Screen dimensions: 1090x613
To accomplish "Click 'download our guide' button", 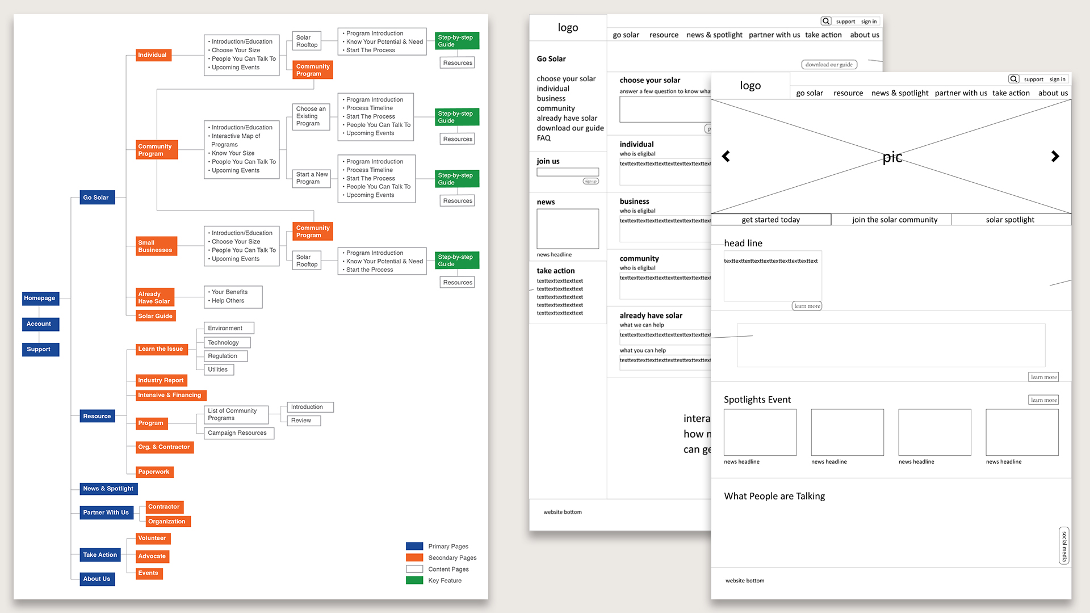I will [829, 65].
